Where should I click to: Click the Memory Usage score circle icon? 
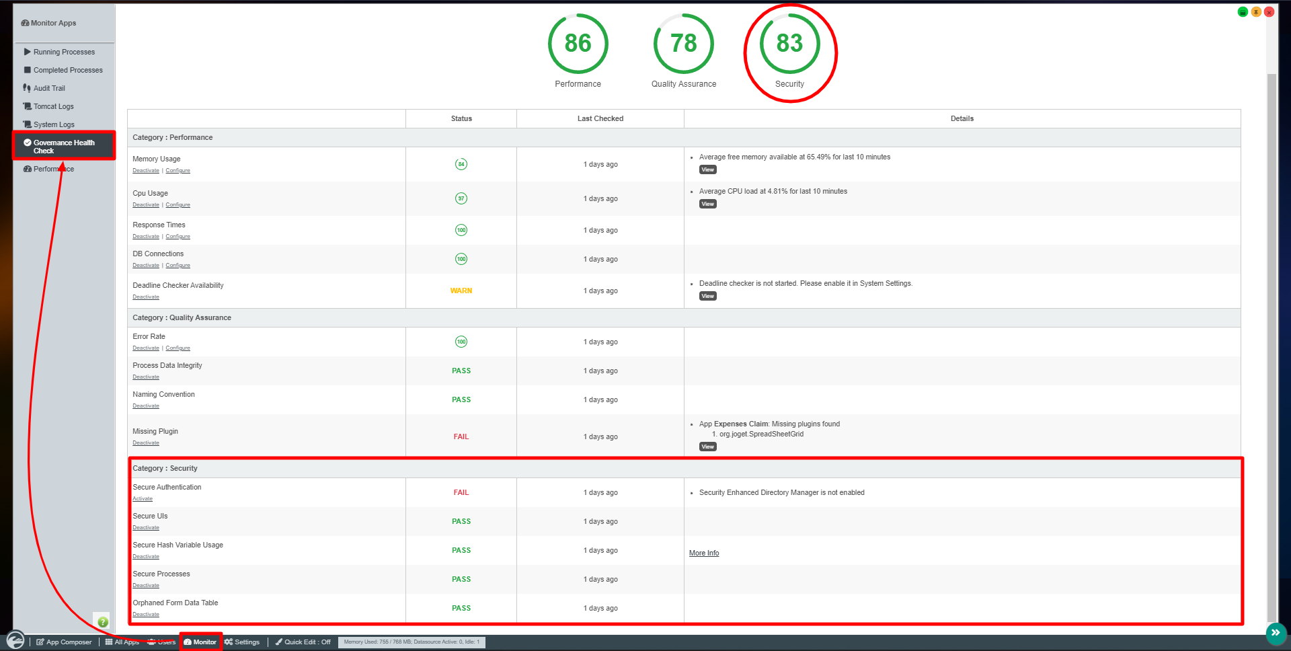click(x=461, y=164)
